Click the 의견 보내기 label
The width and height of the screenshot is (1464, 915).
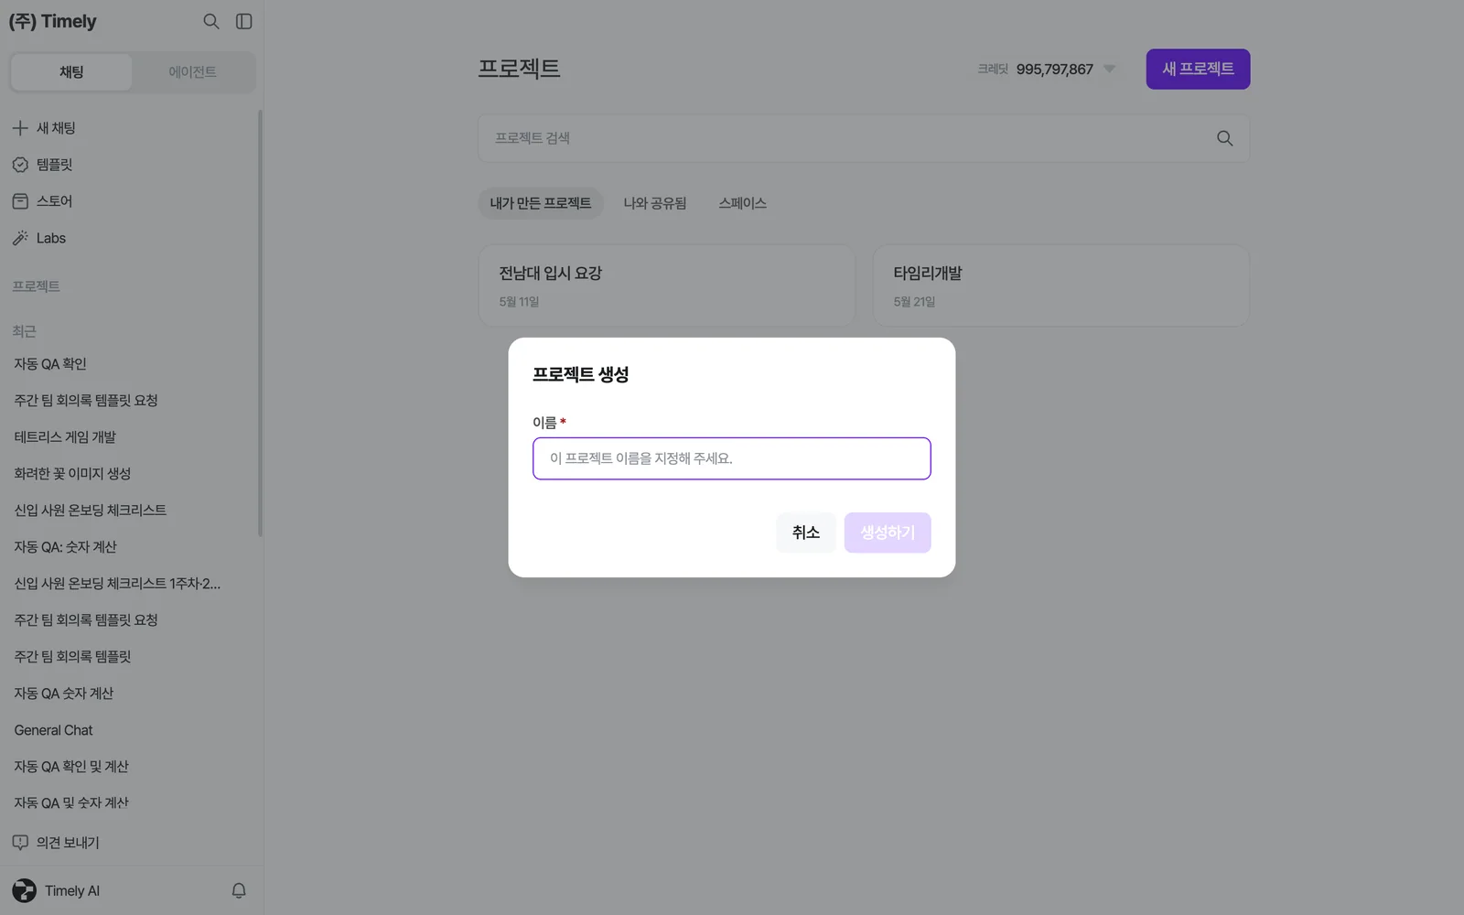[x=68, y=843]
